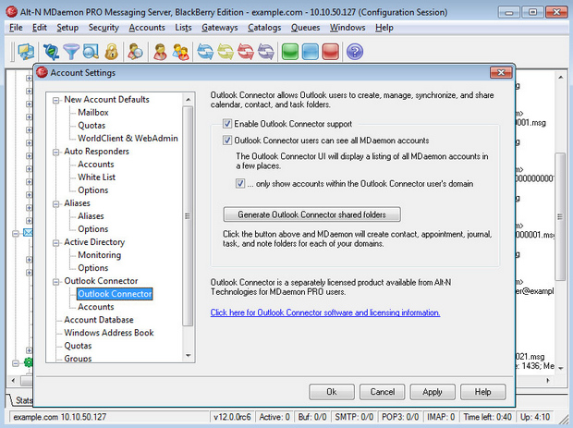Select WorldClient & WebAdmin tree item
The image size is (573, 428).
pyautogui.click(x=128, y=139)
